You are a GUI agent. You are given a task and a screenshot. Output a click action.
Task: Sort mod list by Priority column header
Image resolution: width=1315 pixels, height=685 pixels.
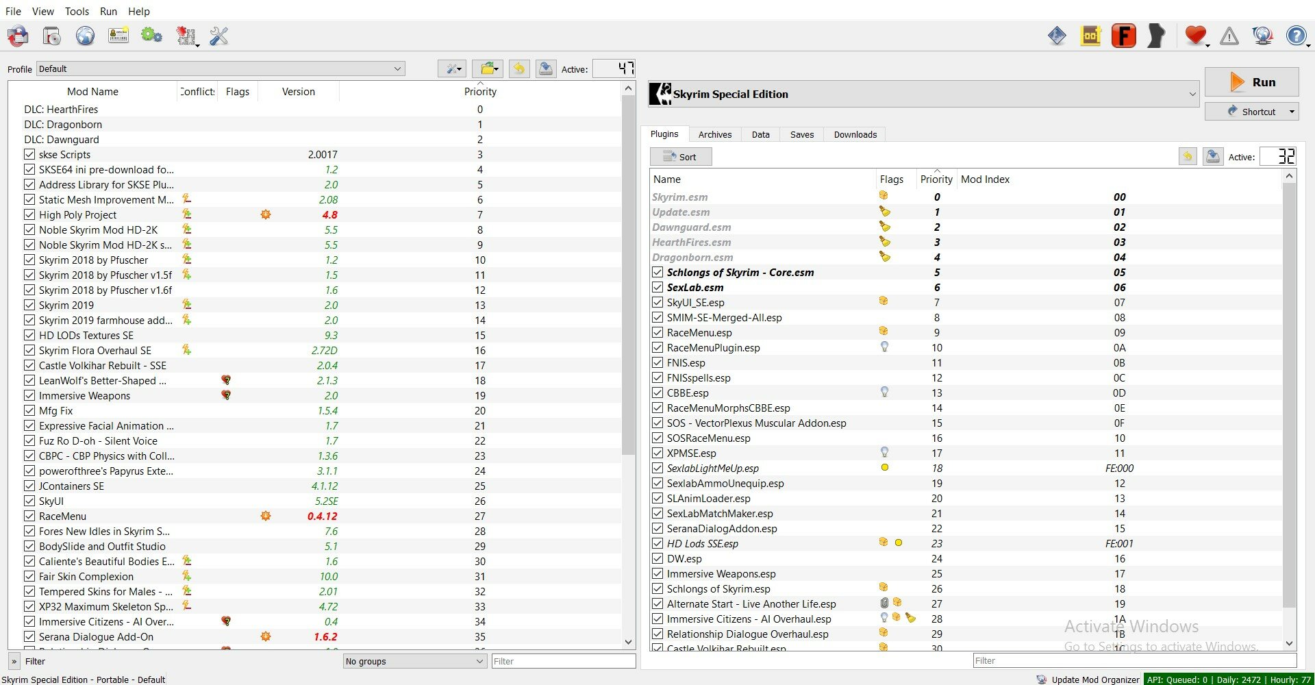coord(480,91)
